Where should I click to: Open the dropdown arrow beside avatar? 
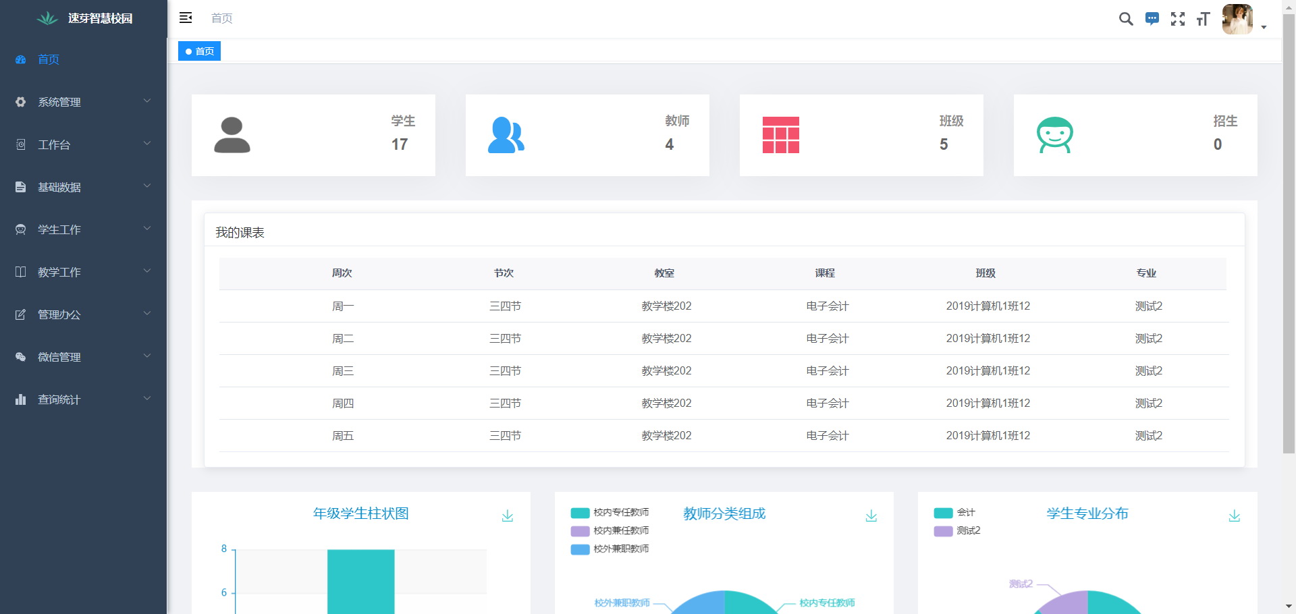click(1264, 28)
